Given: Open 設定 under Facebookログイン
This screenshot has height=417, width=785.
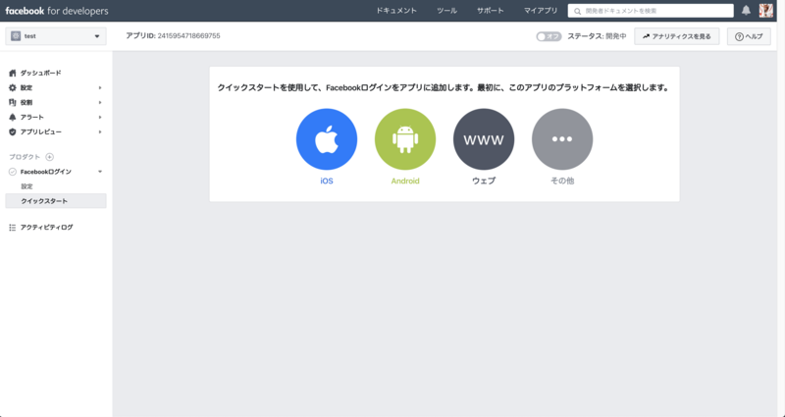Looking at the screenshot, I should (26, 186).
